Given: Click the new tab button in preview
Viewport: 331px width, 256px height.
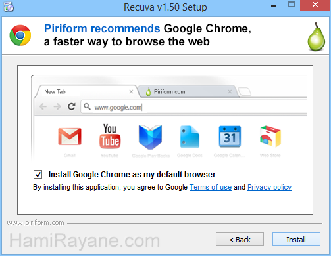Looking at the screenshot, I should [x=245, y=92].
